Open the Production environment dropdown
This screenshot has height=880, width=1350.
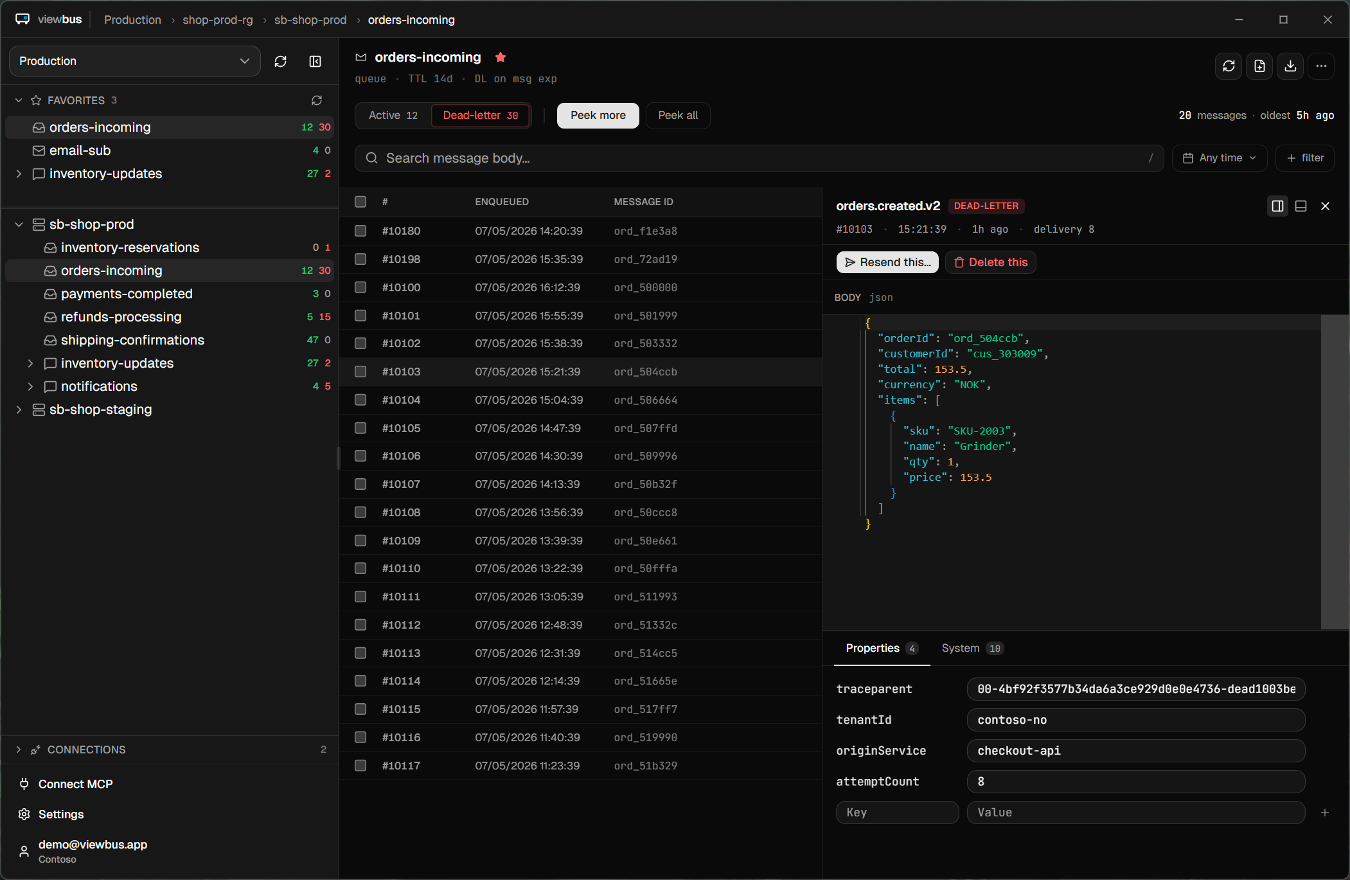pos(135,61)
